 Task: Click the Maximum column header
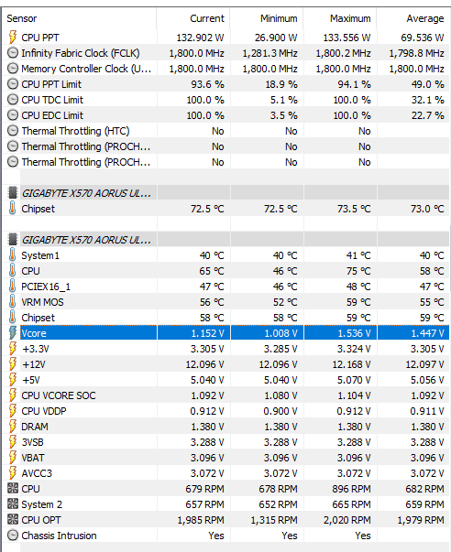[x=340, y=18]
